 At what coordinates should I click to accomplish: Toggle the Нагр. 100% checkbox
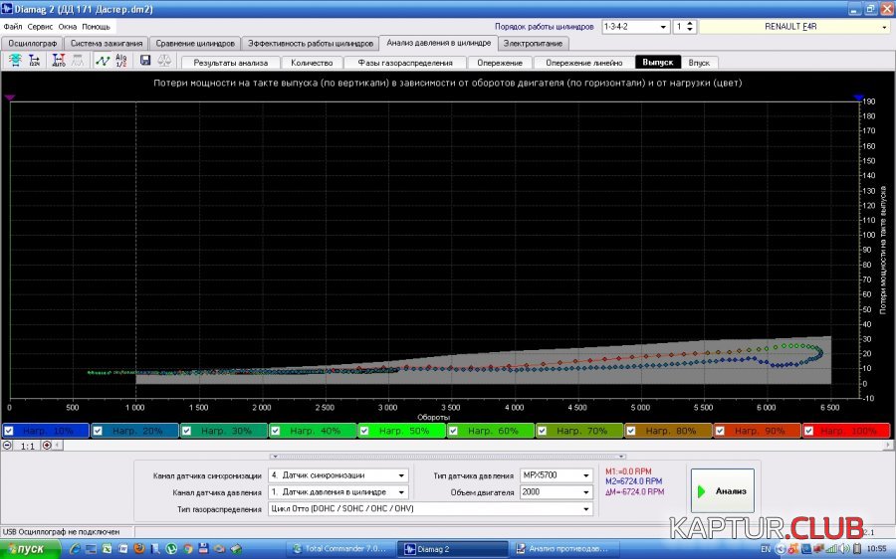tap(809, 431)
